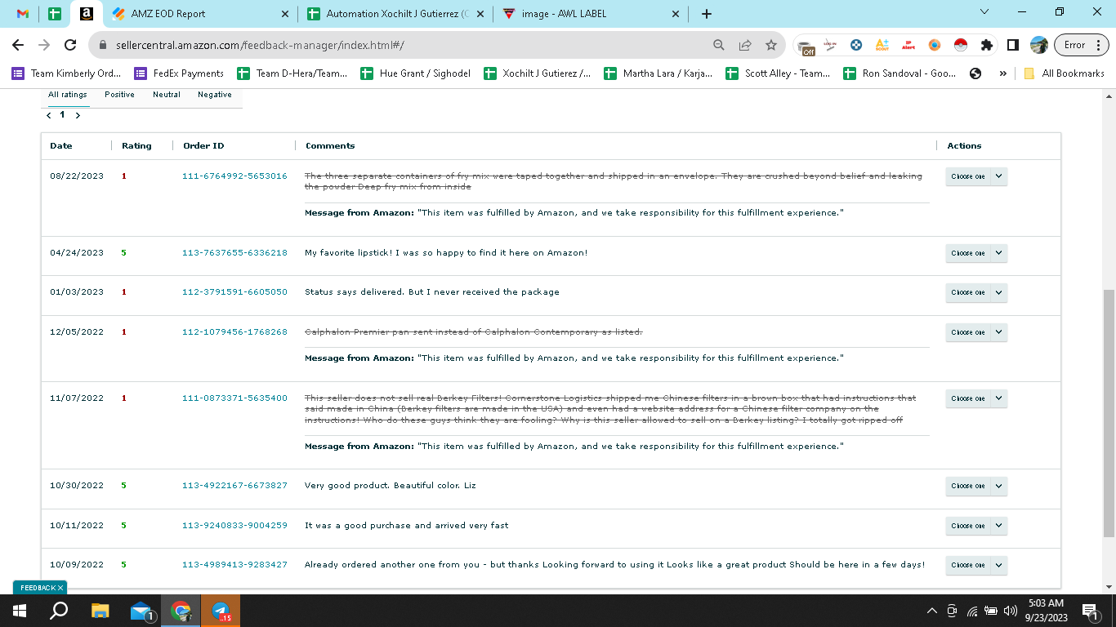
Task: Switch to Automation Xochilt J Gutierrez tab
Action: pos(395,14)
